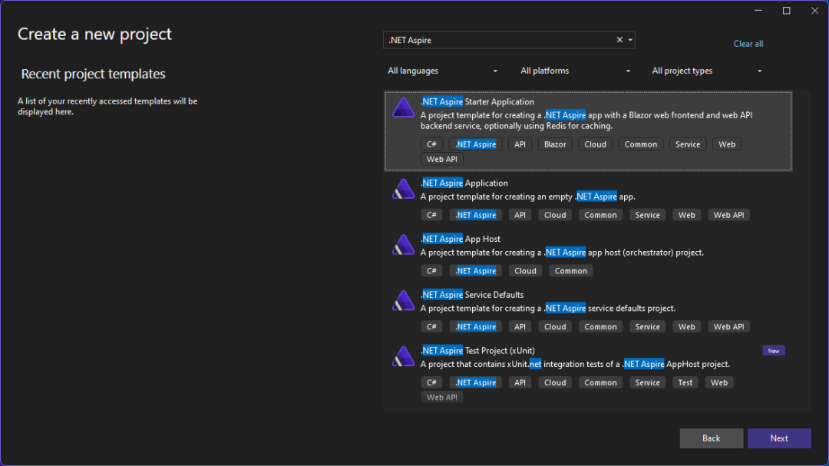This screenshot has width=829, height=466.
Task: Click the Recent project templates heading
Action: (93, 74)
